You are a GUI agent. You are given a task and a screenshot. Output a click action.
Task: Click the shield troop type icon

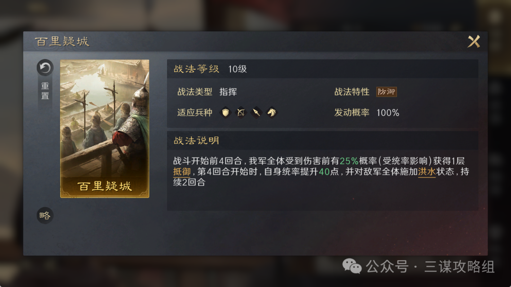coord(225,112)
